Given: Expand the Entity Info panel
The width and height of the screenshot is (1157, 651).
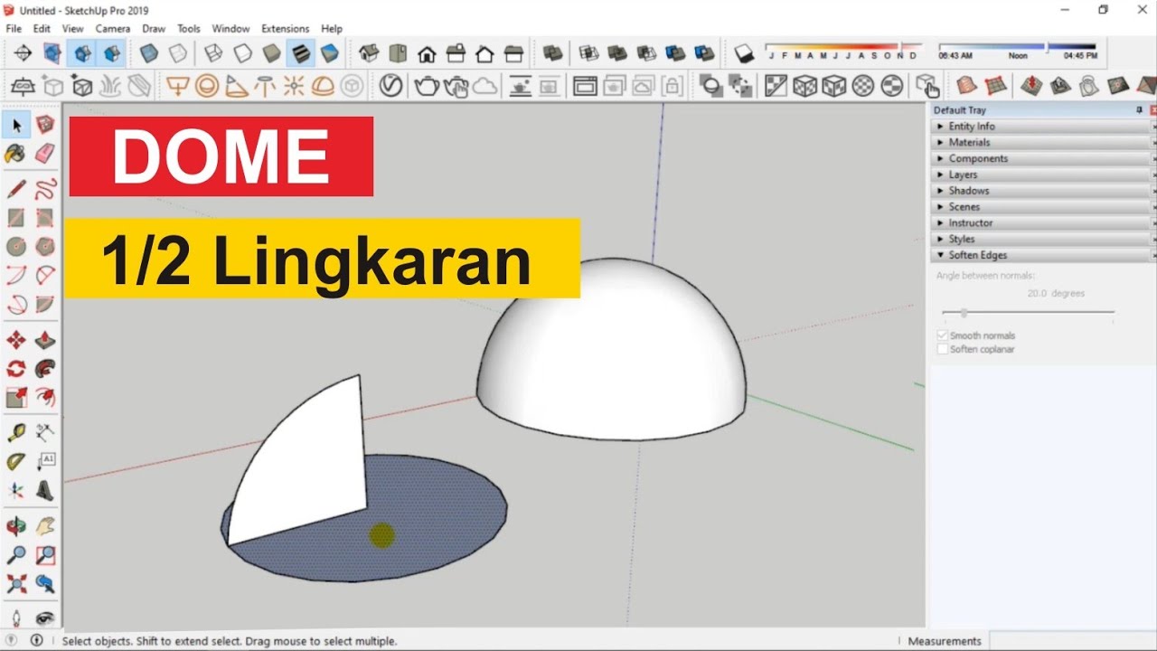Looking at the screenshot, I should click(x=1042, y=127).
